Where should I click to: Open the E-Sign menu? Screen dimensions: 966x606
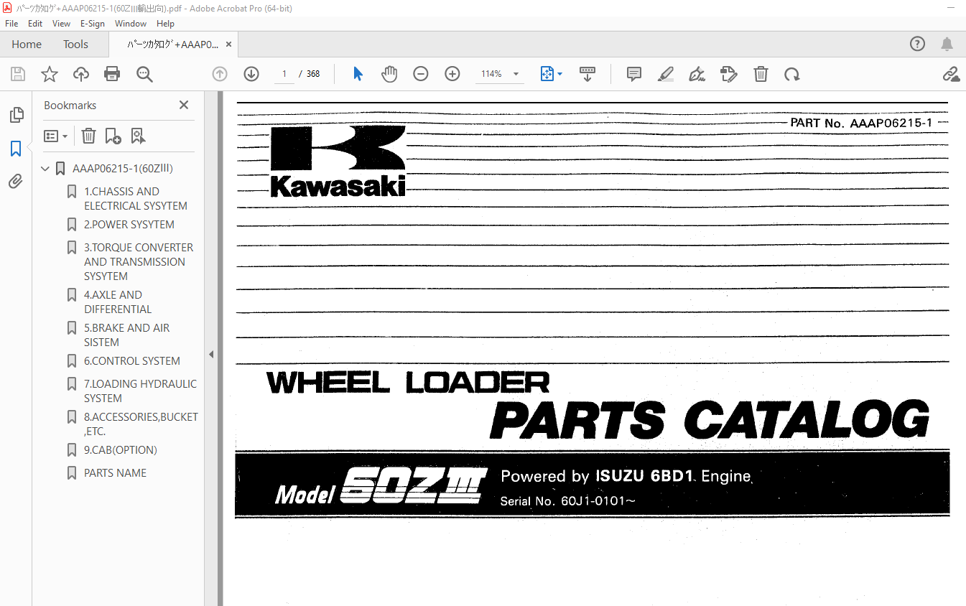pos(93,24)
